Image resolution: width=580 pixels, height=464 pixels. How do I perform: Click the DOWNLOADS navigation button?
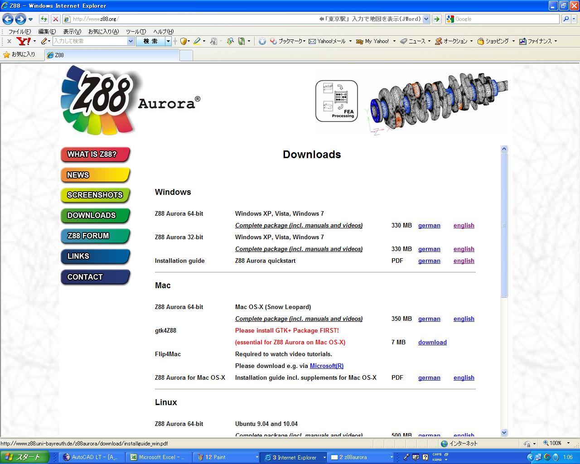[95, 216]
